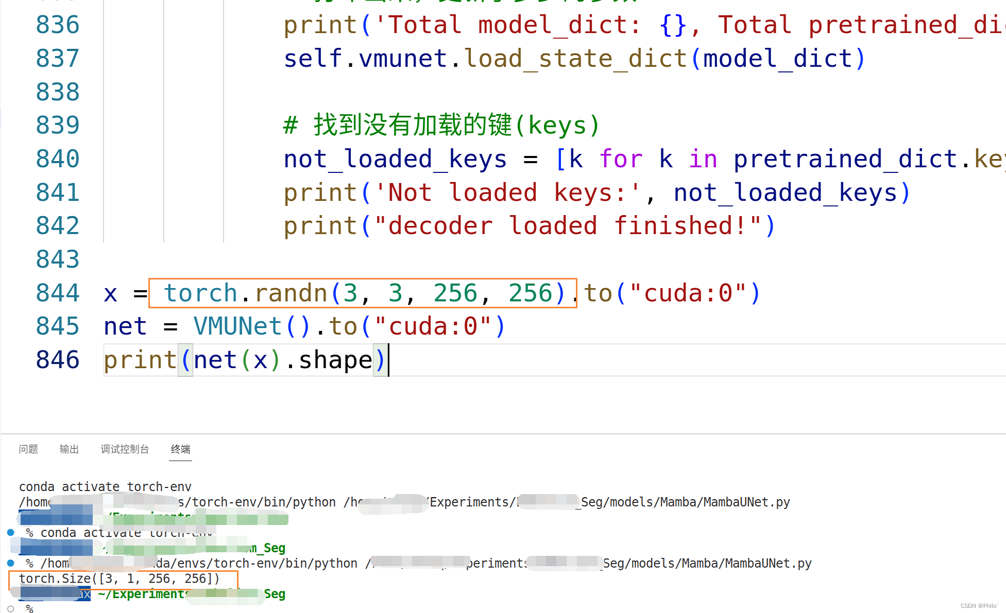Click line number 836 in the gutter
1006x613 pixels.
tap(58, 25)
